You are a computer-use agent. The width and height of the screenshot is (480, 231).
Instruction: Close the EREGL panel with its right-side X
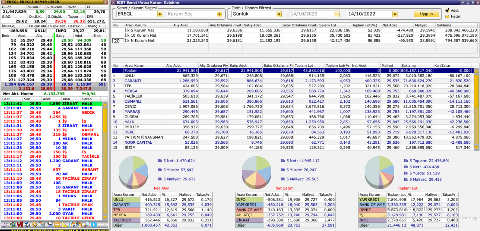(x=106, y=2)
